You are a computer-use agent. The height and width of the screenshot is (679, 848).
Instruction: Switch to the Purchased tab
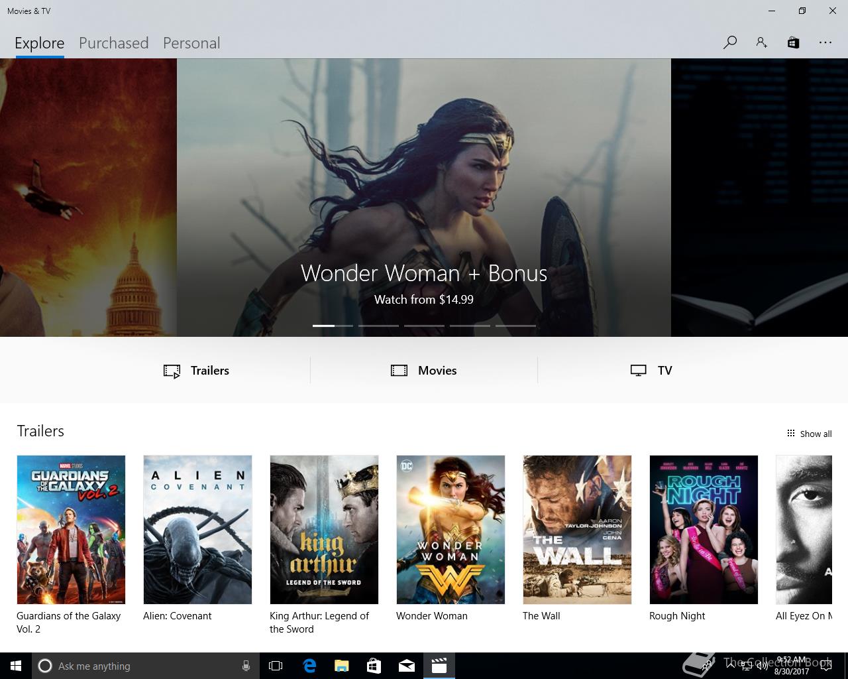point(113,43)
